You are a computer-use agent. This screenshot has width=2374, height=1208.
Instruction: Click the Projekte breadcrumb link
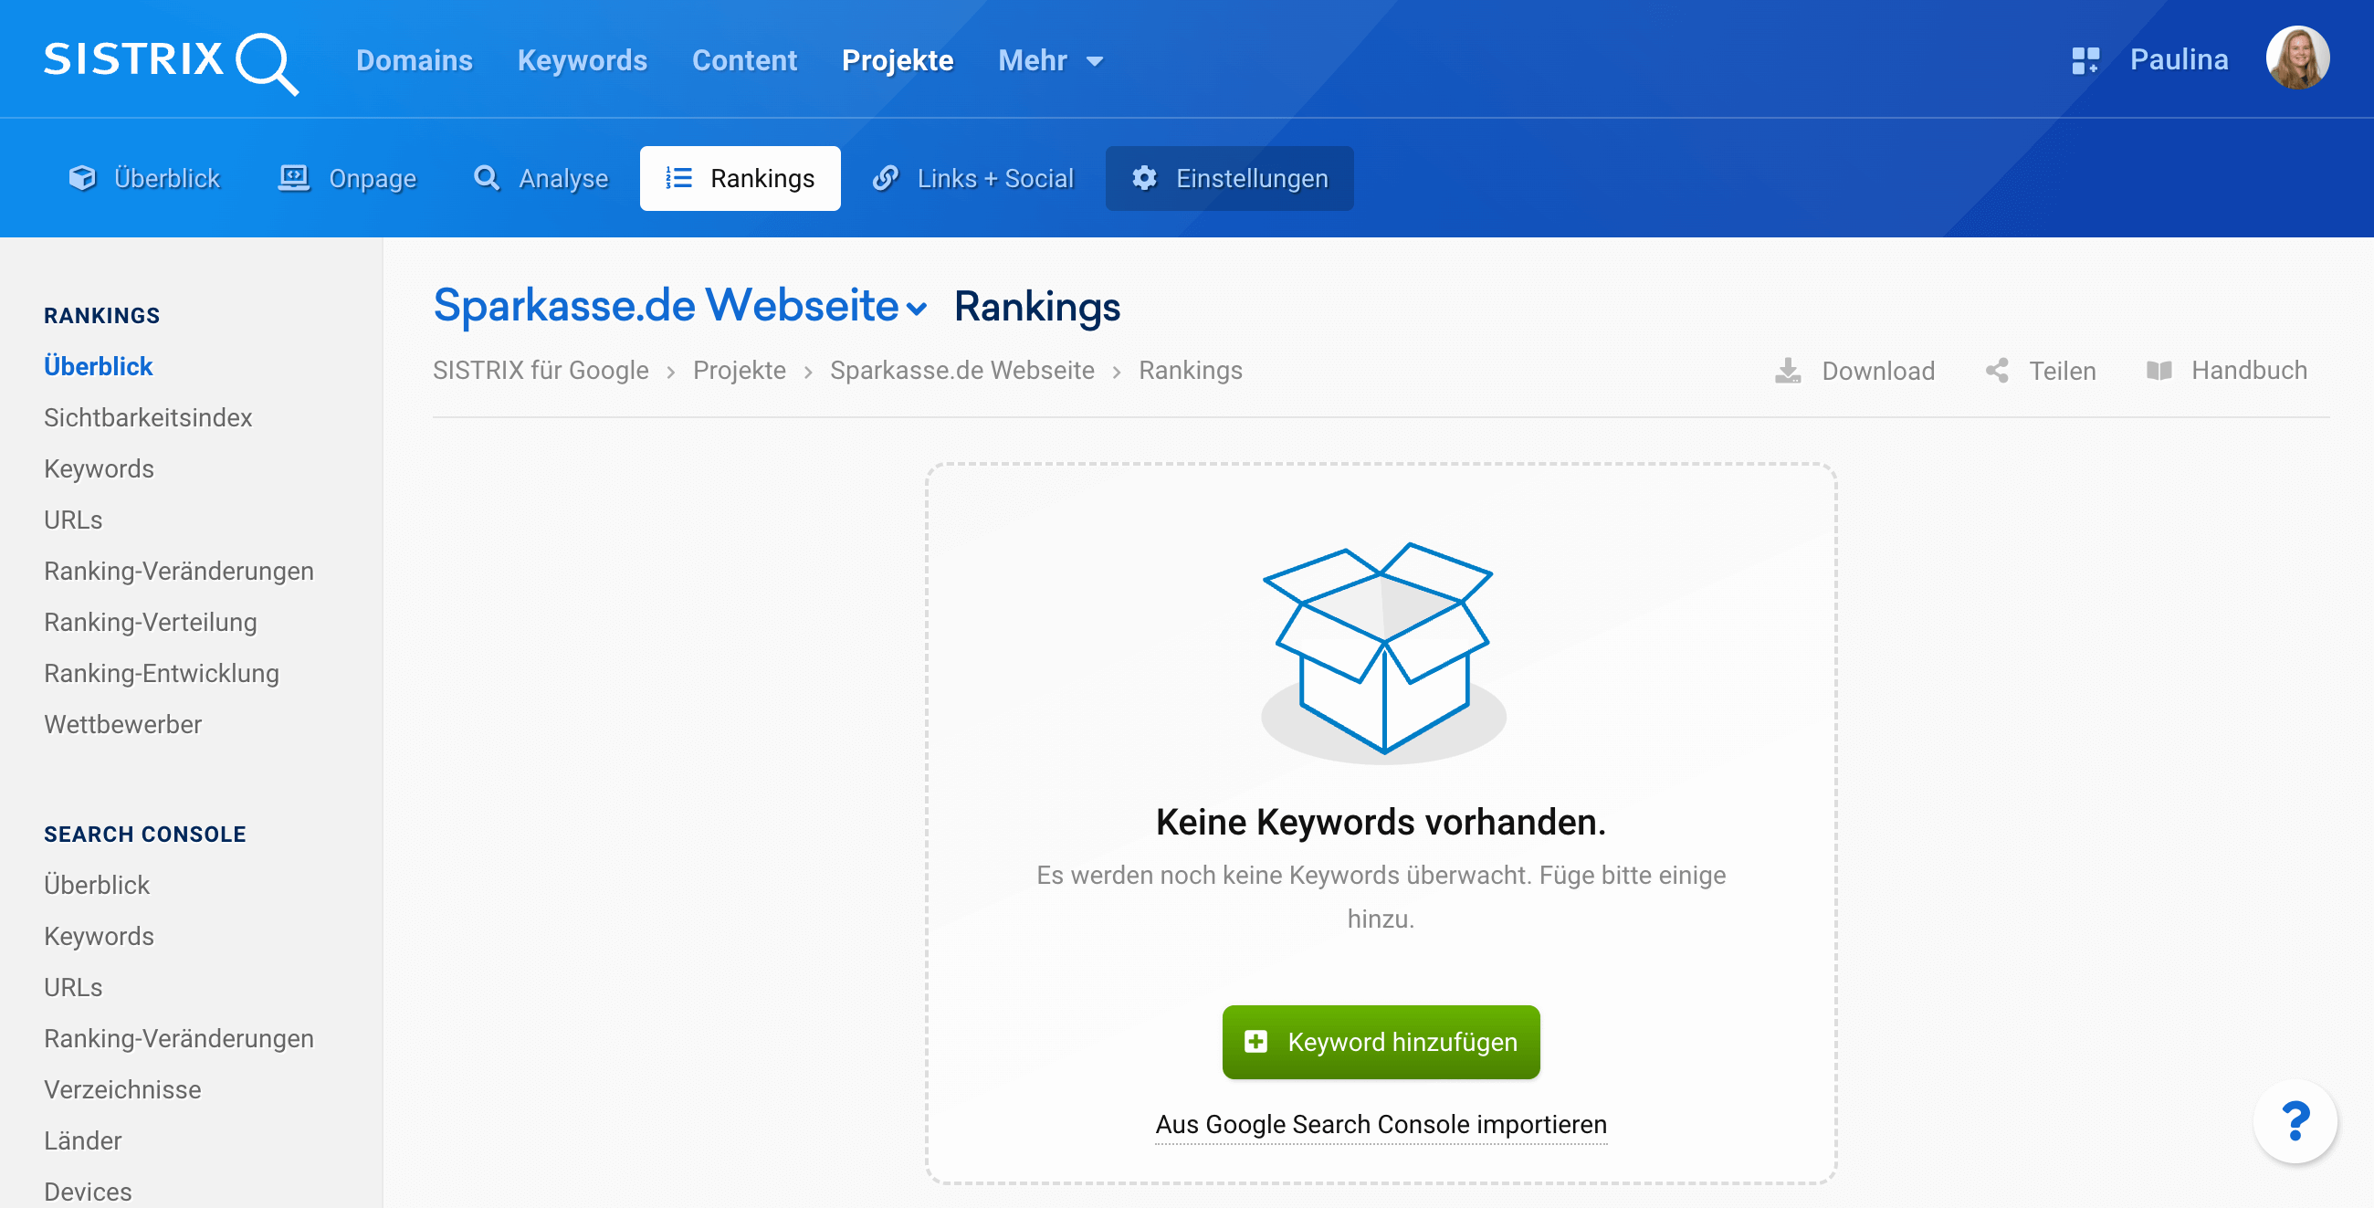tap(738, 371)
